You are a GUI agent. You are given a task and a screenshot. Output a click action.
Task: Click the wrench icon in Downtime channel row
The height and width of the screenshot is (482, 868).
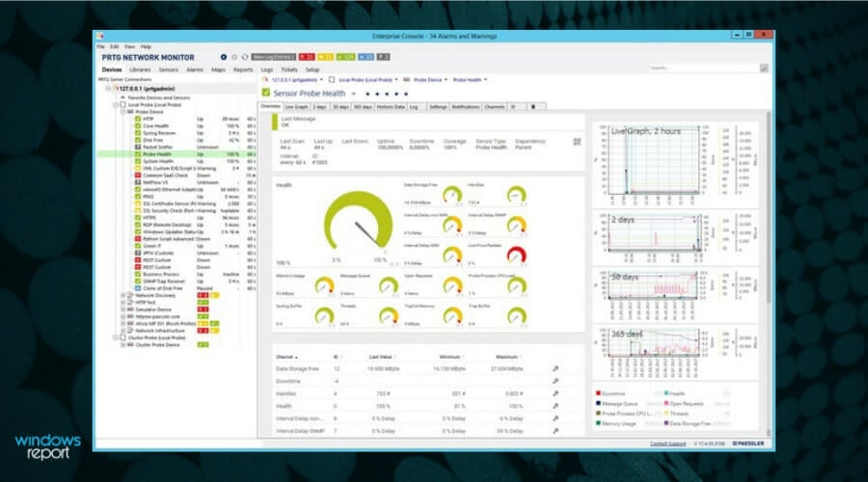pos(556,382)
